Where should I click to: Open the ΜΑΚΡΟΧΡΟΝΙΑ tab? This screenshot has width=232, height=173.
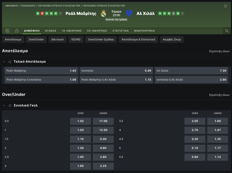[x=144, y=31]
